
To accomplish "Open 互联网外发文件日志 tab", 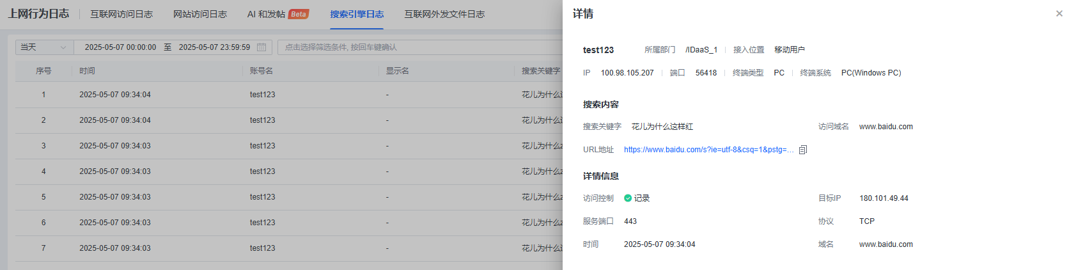I will 444,14.
